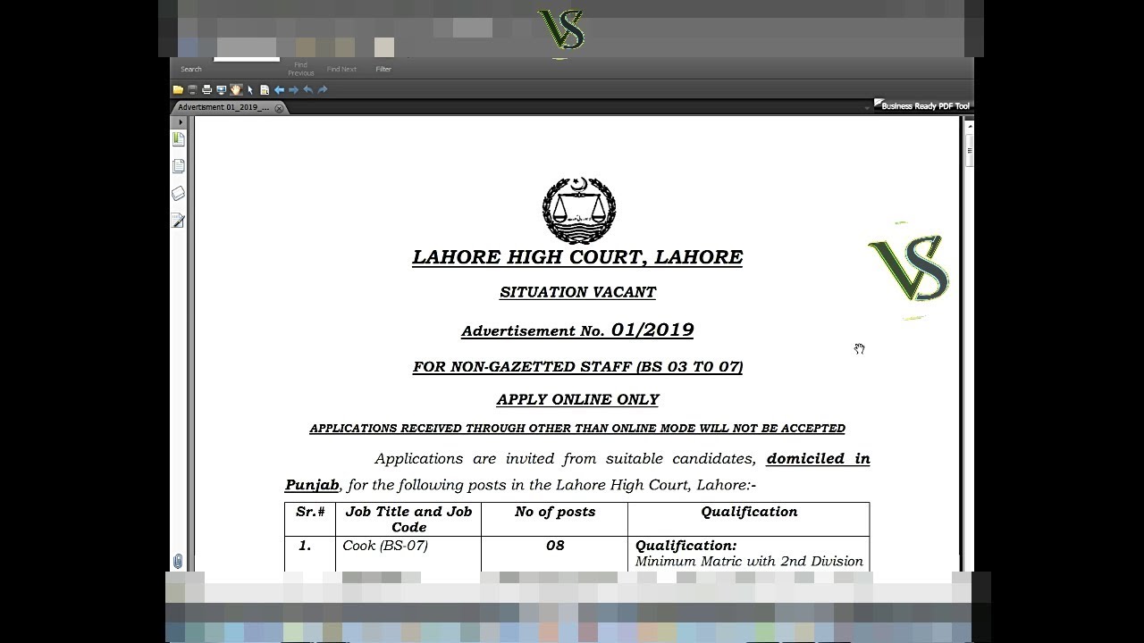1144x643 pixels.
Task: Click the Lahore High Court emblem
Action: tap(578, 211)
